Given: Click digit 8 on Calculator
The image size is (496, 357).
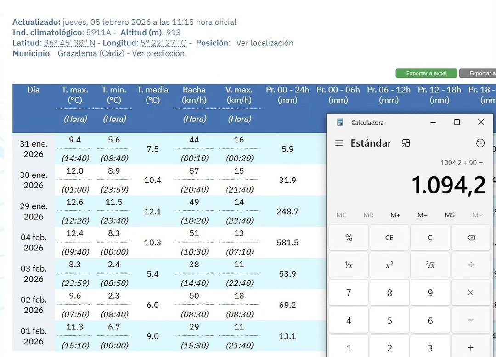Looking at the screenshot, I should 389,293.
